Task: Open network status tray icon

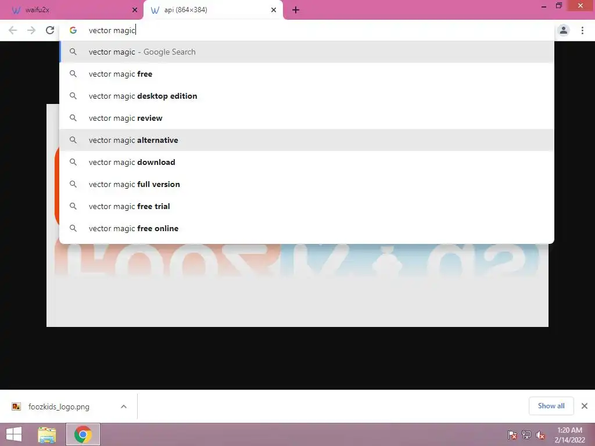Action: click(526, 435)
